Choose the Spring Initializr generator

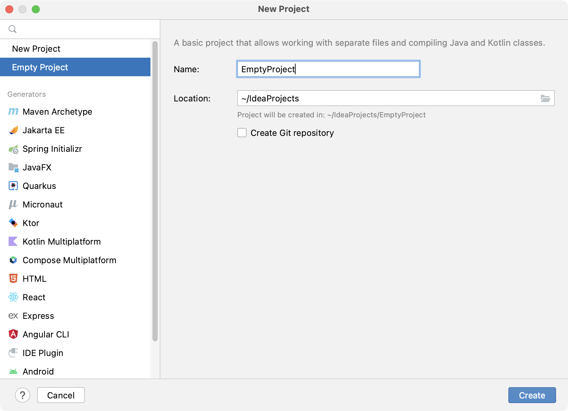75,149
